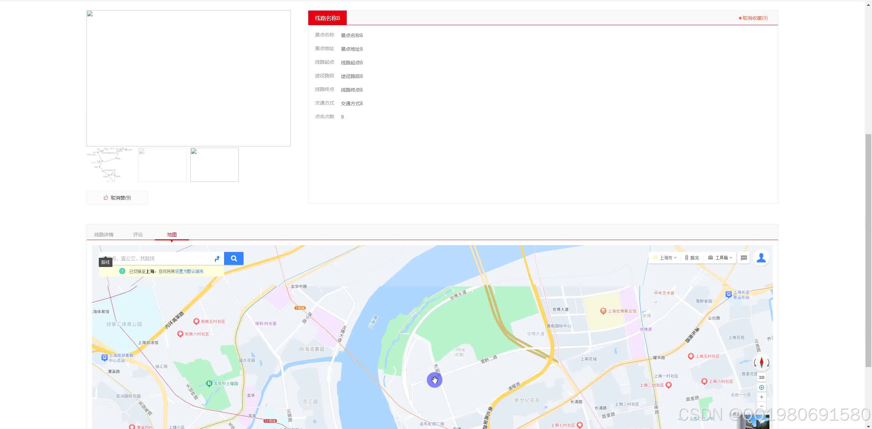
Task: Click the blue map search magnifier button
Action: point(234,258)
